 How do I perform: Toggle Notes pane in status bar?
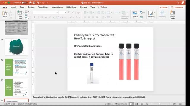pyautogui.click(x=109, y=104)
